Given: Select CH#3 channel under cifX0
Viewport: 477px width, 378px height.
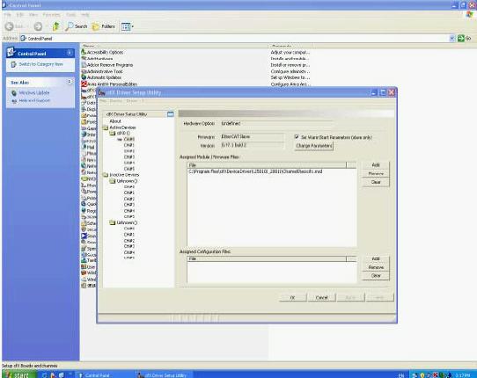Looking at the screenshot, I should coord(129,156).
